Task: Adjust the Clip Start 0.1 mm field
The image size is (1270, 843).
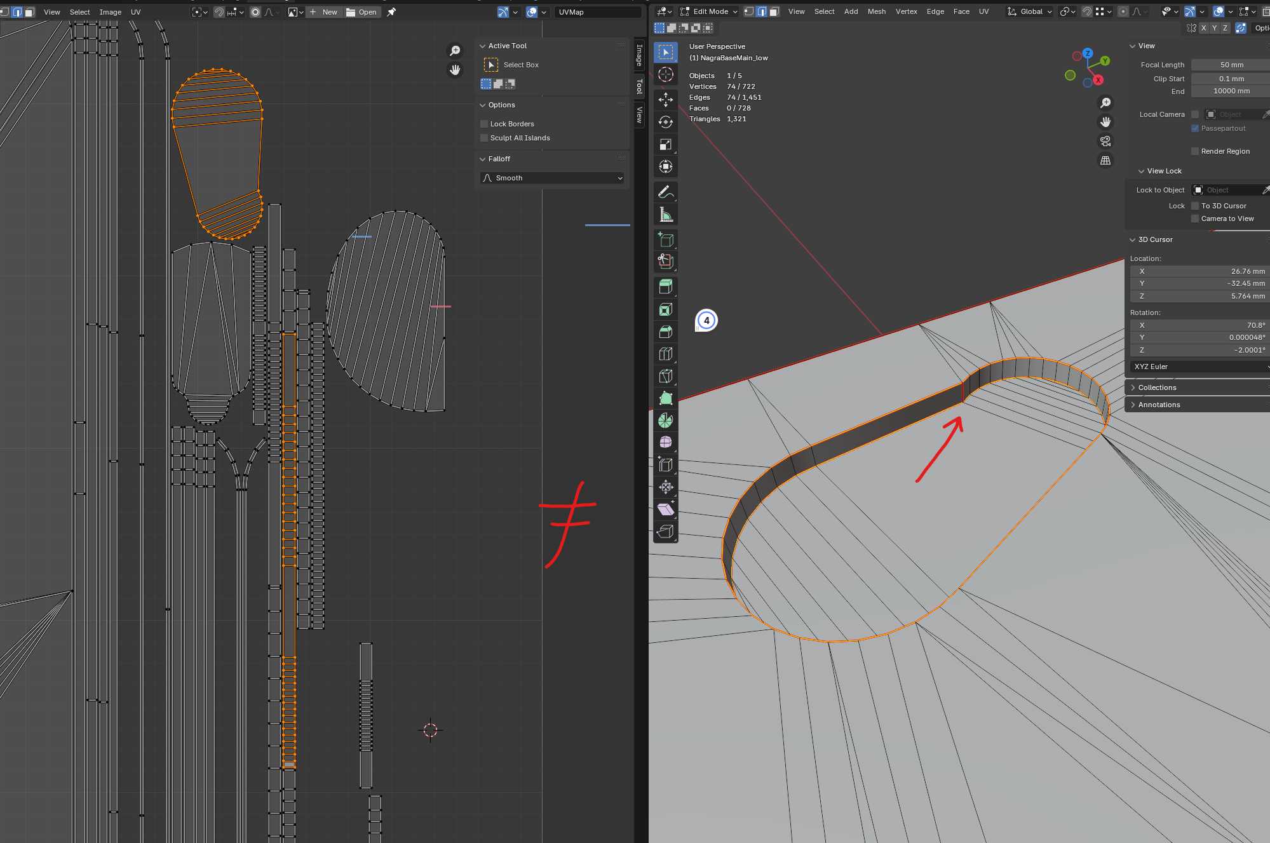Action: (x=1231, y=79)
